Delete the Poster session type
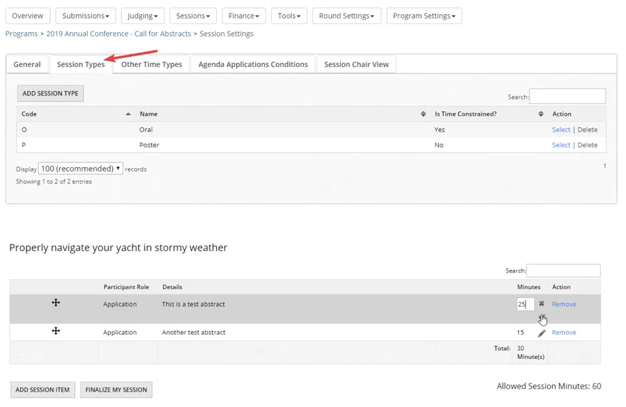 pyautogui.click(x=587, y=145)
